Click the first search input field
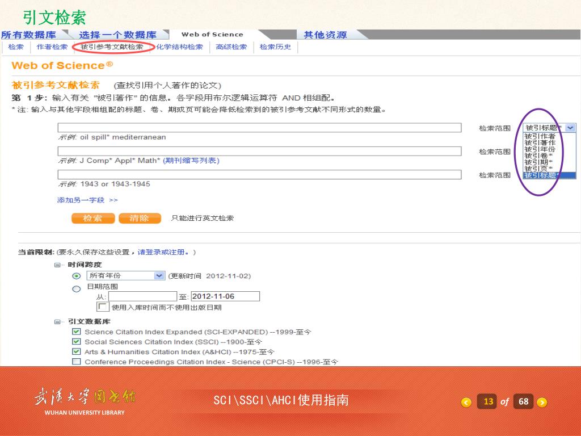This screenshot has width=581, height=436. pyautogui.click(x=259, y=128)
